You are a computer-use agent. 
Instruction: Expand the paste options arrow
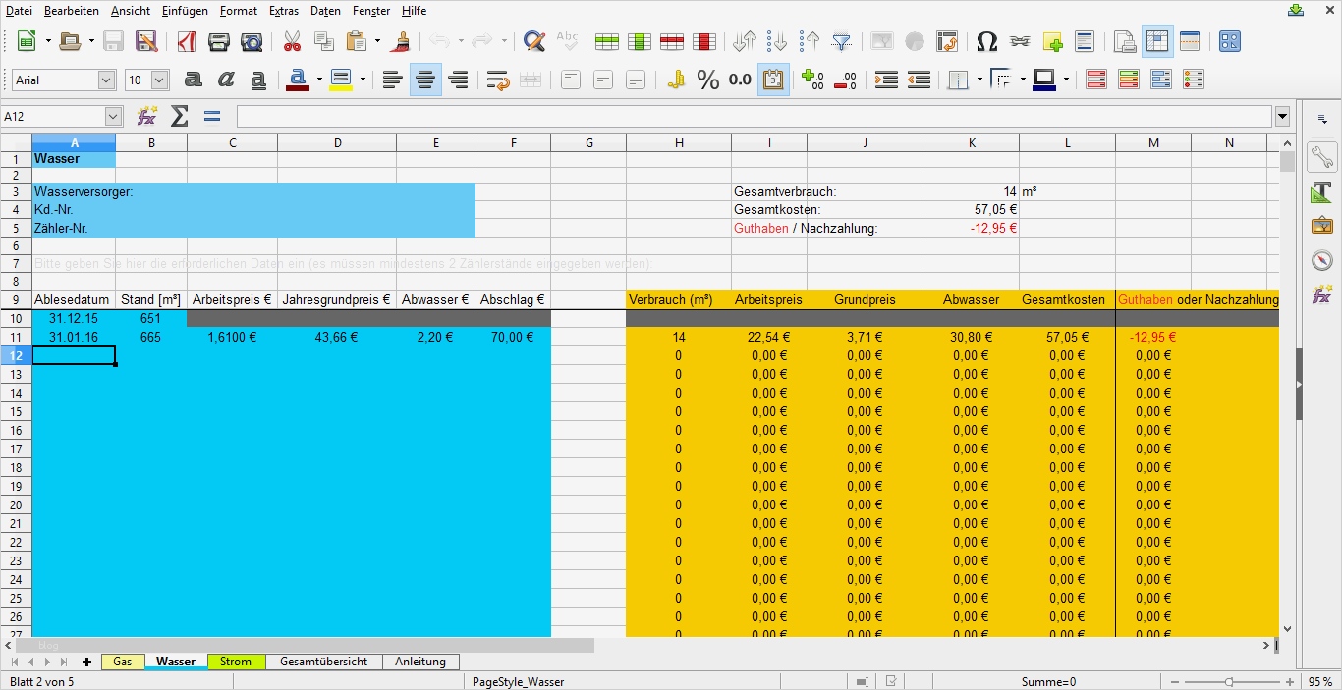(377, 41)
